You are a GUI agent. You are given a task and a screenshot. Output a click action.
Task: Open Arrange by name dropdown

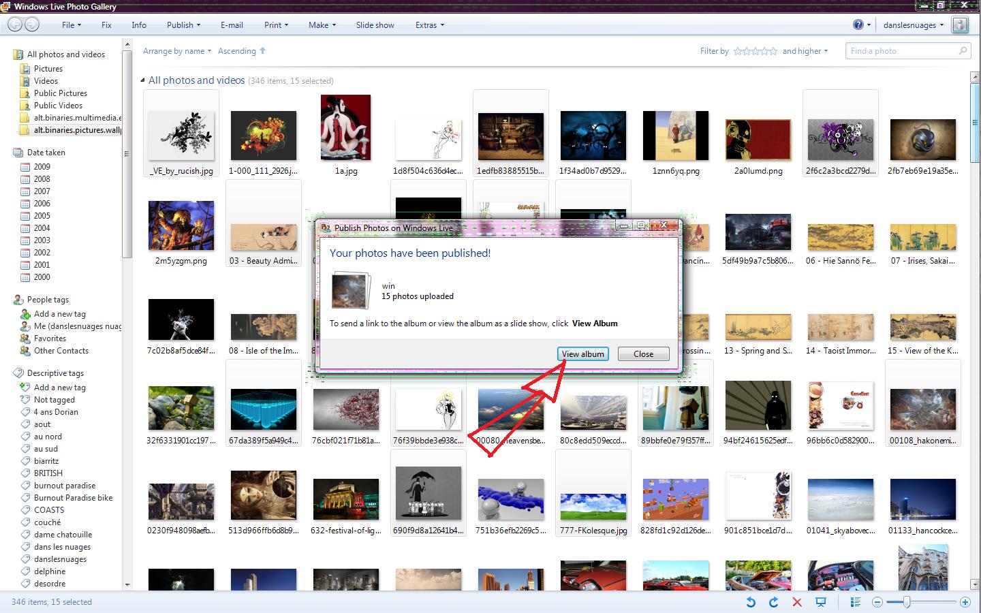click(177, 51)
